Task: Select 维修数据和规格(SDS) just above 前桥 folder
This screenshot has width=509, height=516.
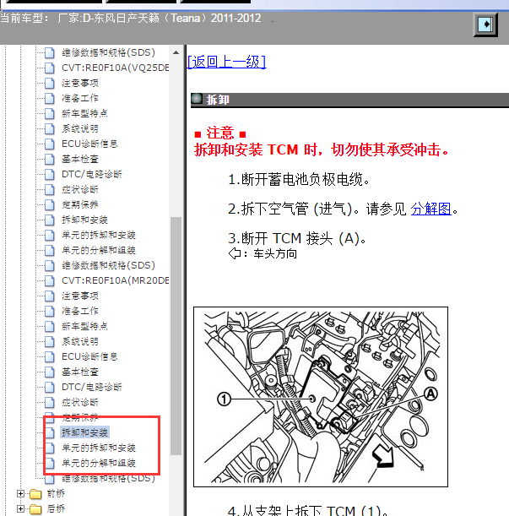Action: tap(108, 478)
